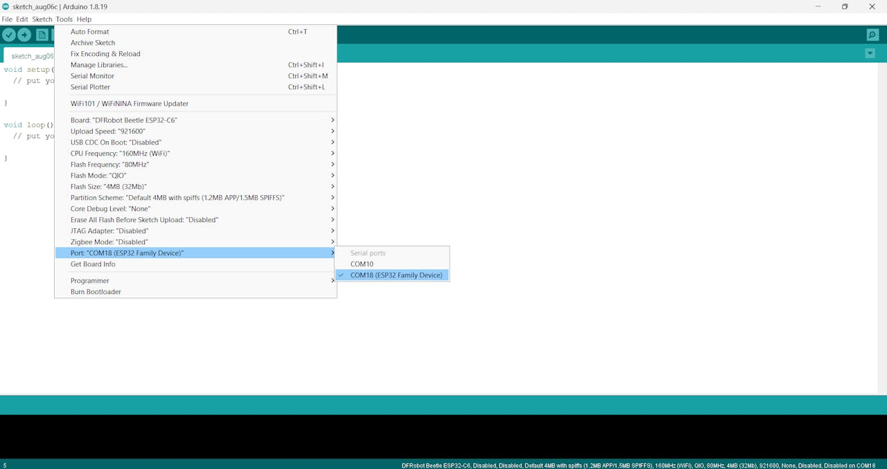This screenshot has width=887, height=469.
Task: Expand CPU Frequency "160MHz (WiFi)" submenu
Action: click(195, 154)
